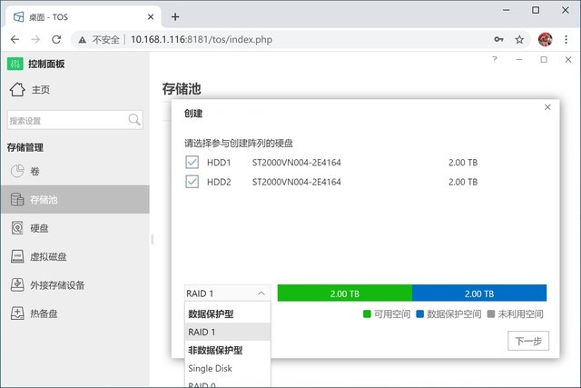581x388 pixels.
Task: Uncheck the HDD2 checkbox
Action: point(192,182)
